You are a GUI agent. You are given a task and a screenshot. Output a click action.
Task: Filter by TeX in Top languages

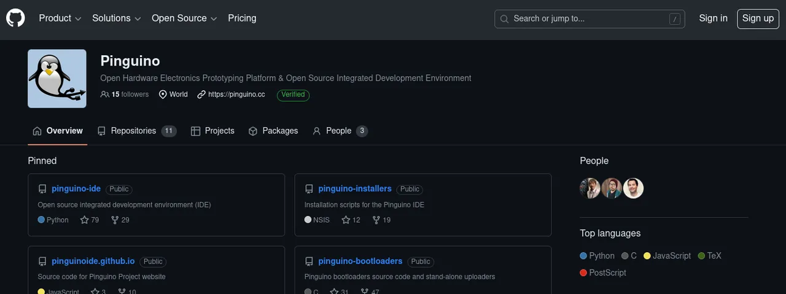709,256
